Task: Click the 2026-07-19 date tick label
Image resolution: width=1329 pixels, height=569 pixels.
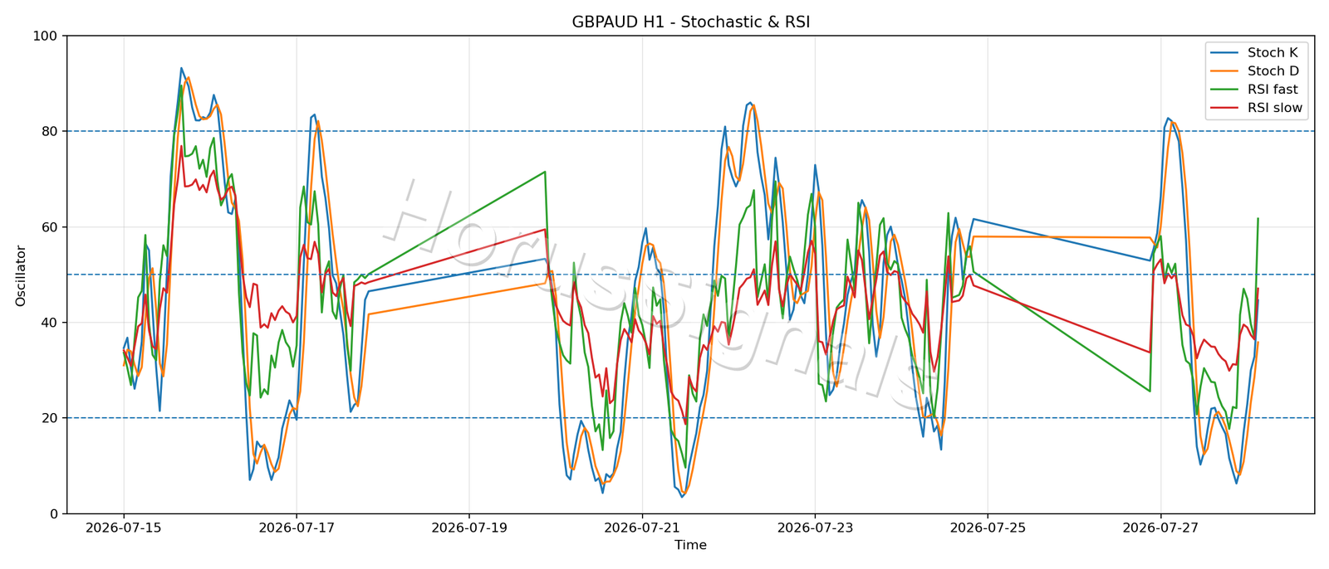Action: click(x=469, y=528)
